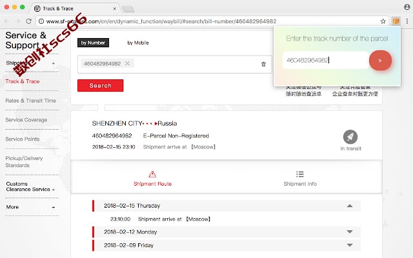Click the In transit rocket icon
The image size is (413, 258).
tap(350, 137)
